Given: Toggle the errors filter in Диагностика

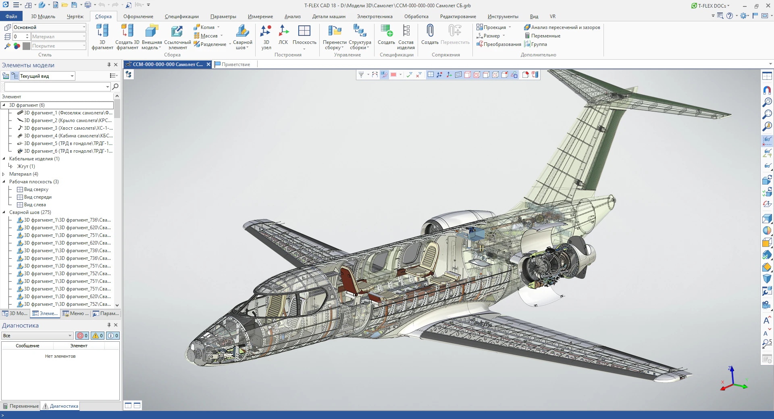Looking at the screenshot, I should tap(83, 336).
